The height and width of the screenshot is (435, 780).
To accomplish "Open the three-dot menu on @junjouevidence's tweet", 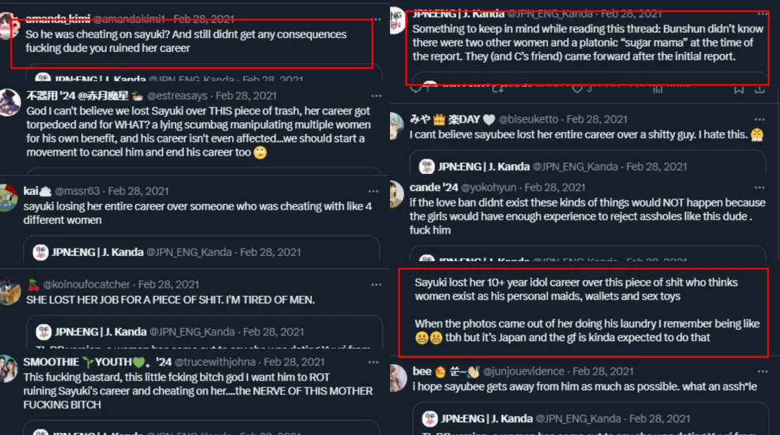I will tap(759, 371).
